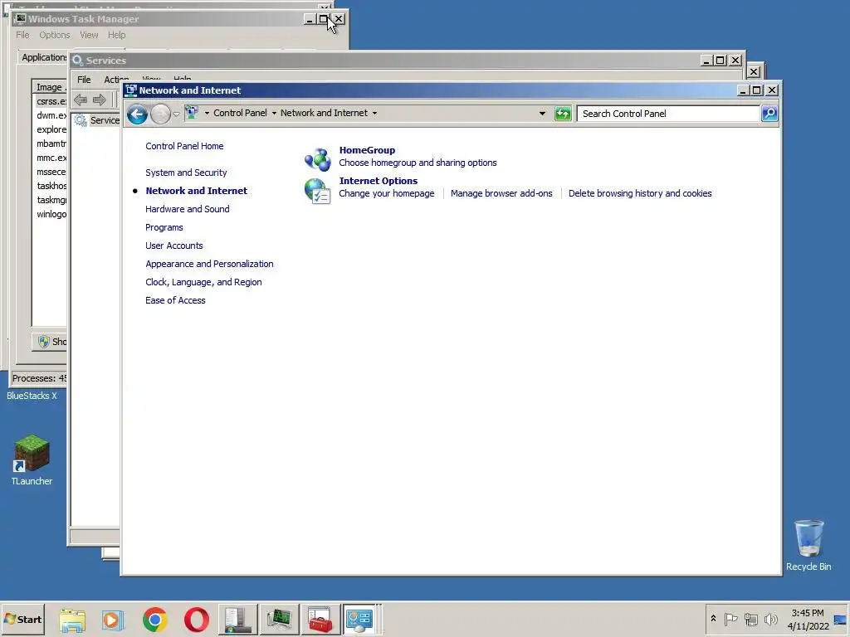850x637 pixels.
Task: Open Action menu in Services window
Action: click(116, 79)
